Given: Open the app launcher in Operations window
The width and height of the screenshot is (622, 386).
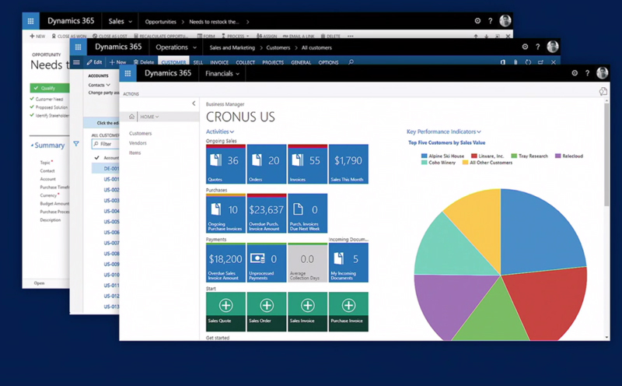Looking at the screenshot, I should (x=79, y=47).
